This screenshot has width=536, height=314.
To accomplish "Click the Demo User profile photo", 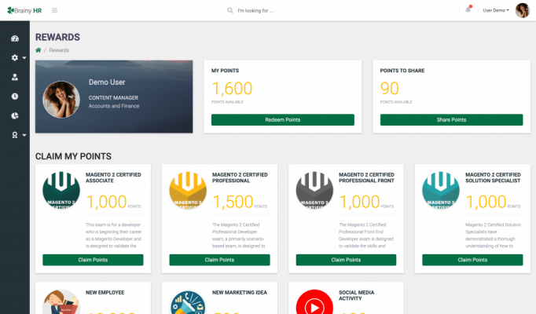I will (61, 100).
